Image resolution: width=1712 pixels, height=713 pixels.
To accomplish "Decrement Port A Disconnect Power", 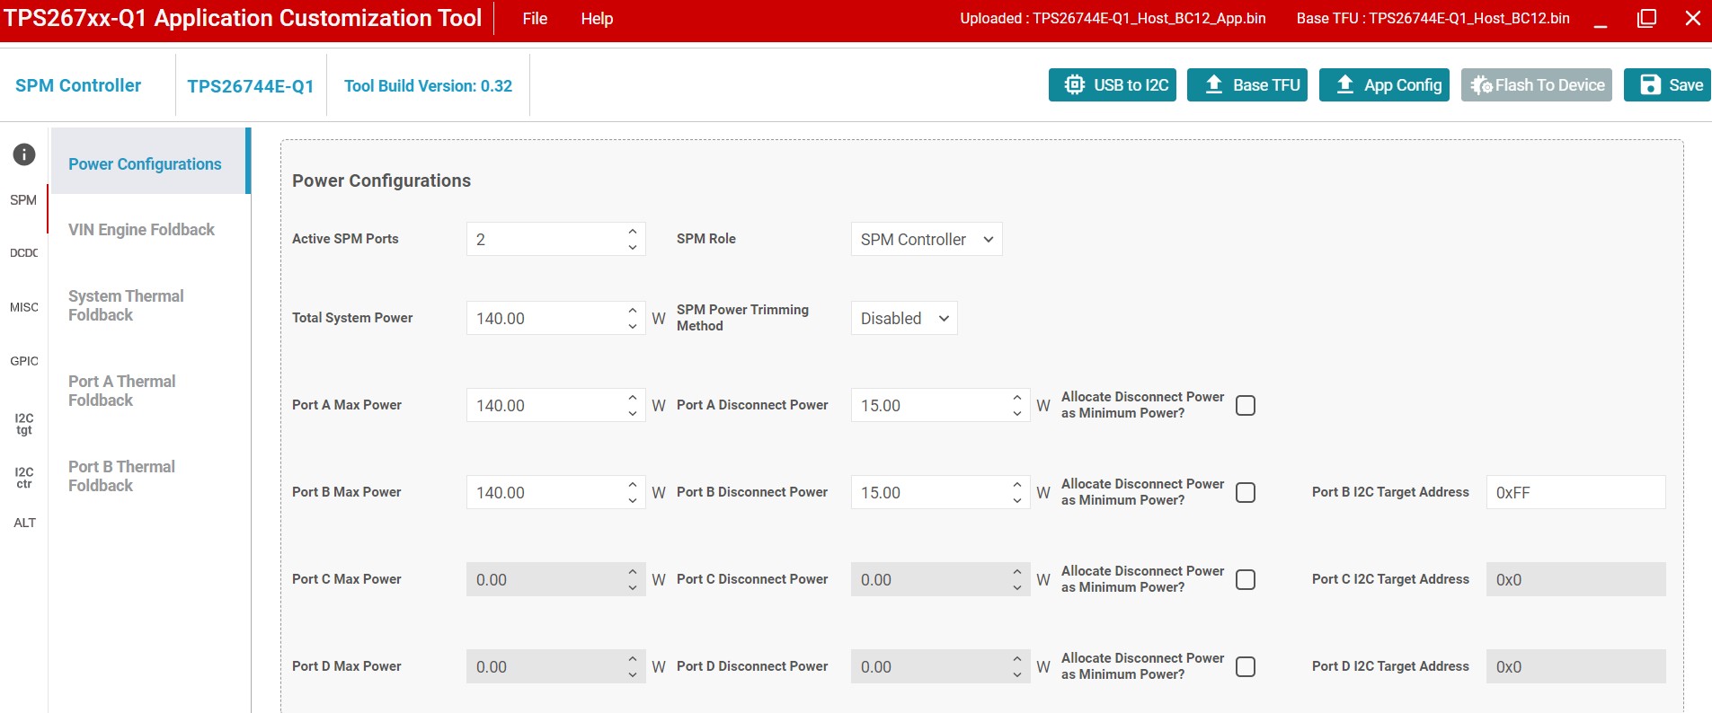I will 1017,414.
